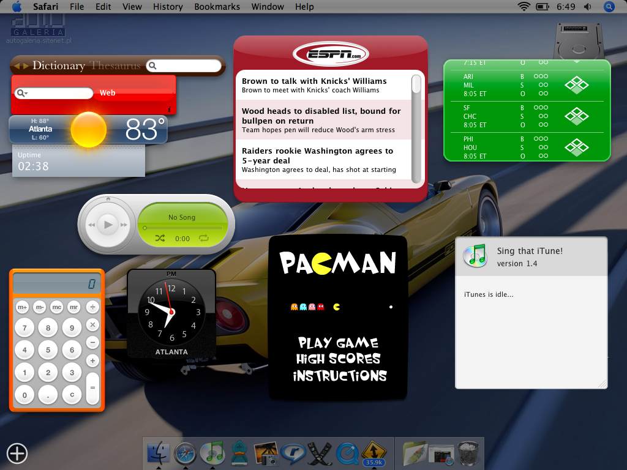Open the film-strip X dock icon
The width and height of the screenshot is (627, 470).
coord(320,454)
